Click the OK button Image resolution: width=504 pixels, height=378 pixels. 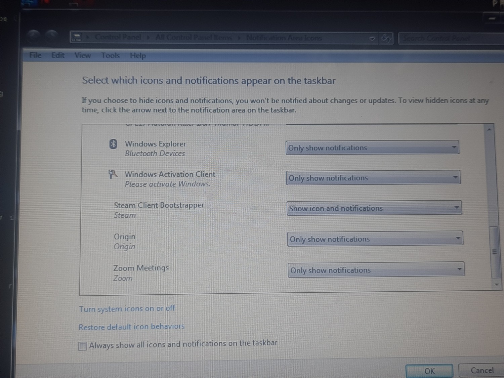(429, 371)
